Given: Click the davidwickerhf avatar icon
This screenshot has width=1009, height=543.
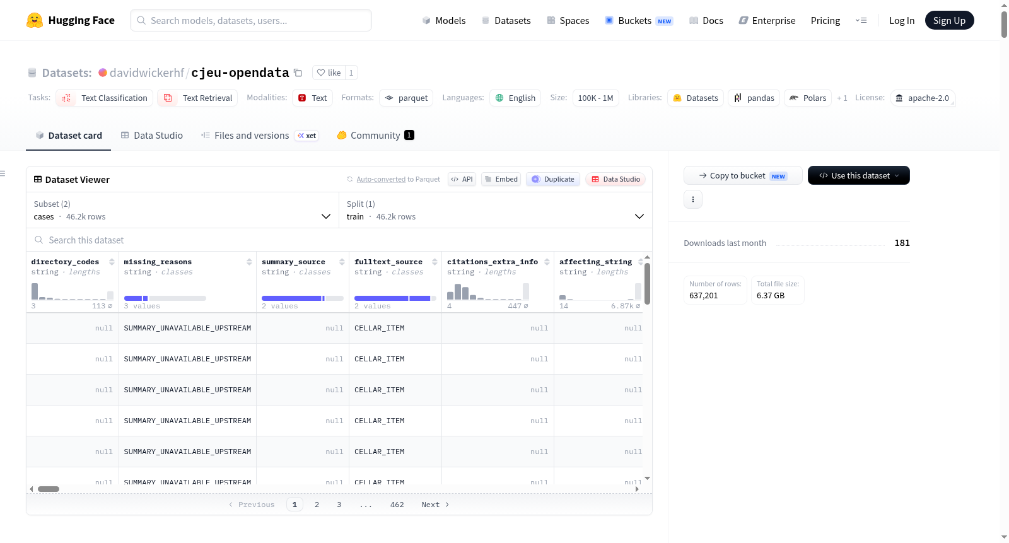Looking at the screenshot, I should (103, 73).
